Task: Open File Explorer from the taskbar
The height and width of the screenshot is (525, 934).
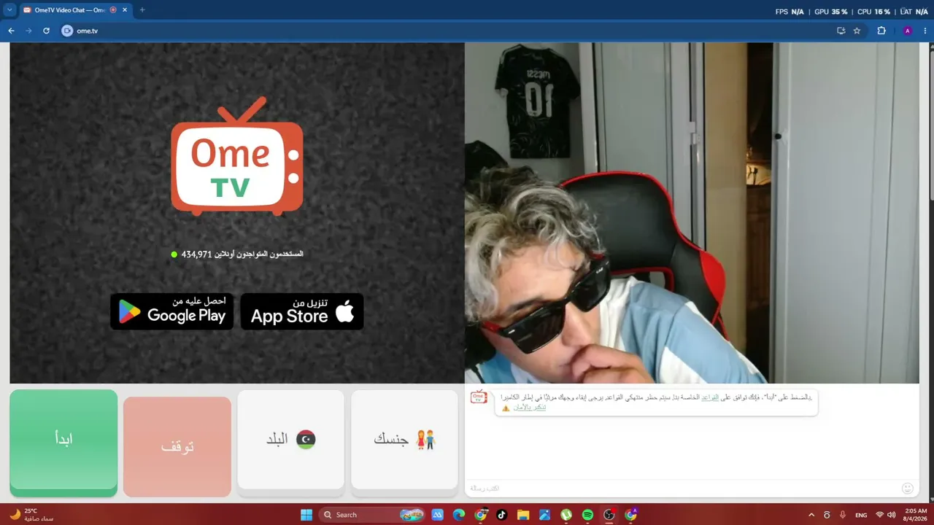Action: 523,515
